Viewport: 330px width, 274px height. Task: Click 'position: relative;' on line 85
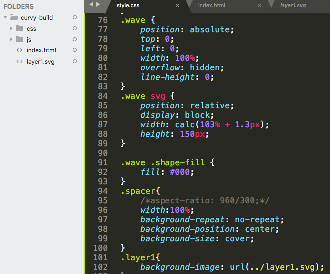click(187, 106)
